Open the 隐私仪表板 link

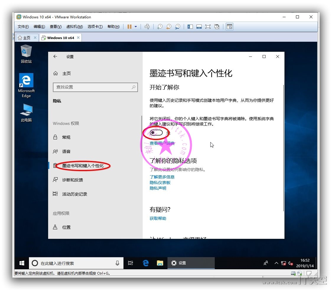pyautogui.click(x=160, y=183)
